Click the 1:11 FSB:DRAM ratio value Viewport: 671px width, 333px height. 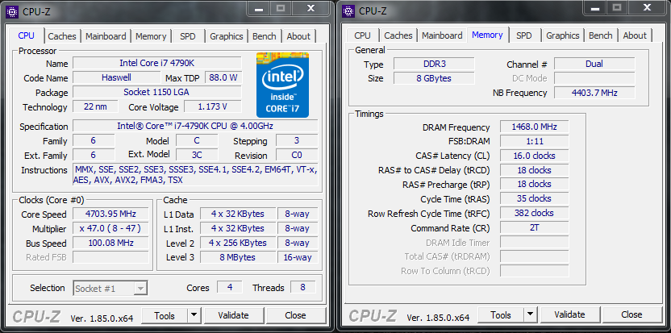[x=534, y=141]
